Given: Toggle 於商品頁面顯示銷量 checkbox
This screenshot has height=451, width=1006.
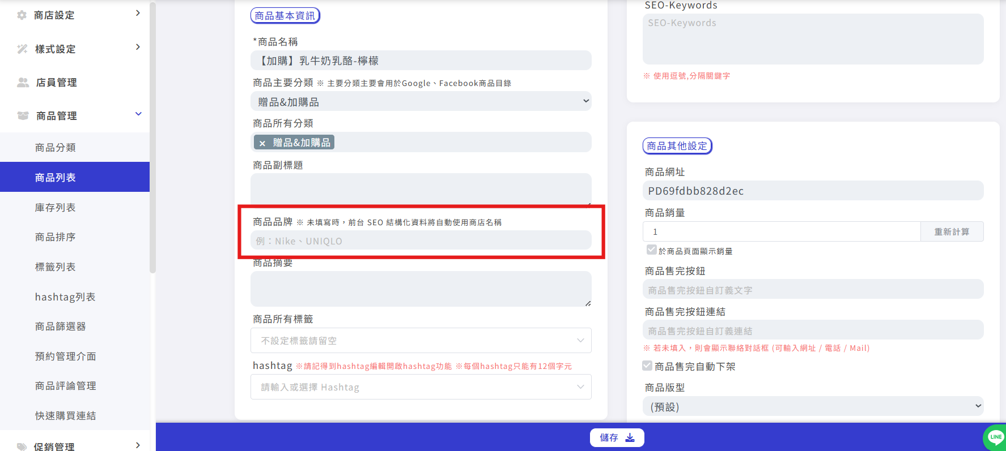Looking at the screenshot, I should click(x=652, y=250).
